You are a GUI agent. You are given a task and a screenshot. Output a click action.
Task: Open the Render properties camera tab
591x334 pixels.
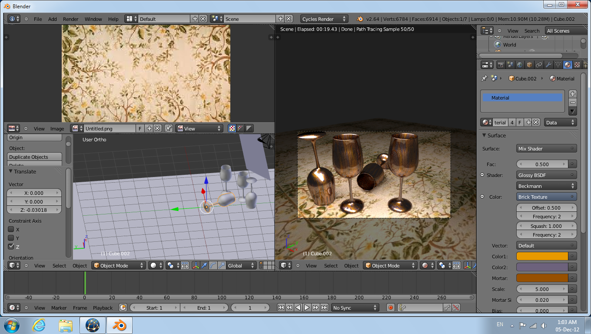pos(501,65)
